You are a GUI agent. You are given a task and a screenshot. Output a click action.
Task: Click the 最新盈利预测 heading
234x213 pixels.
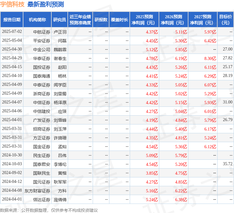tap(46, 4)
